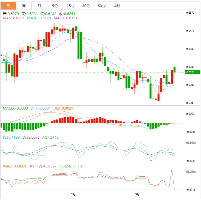Click the 开:0.6279 open price value
The width and height of the screenshot is (201, 201).
pos(11,14)
